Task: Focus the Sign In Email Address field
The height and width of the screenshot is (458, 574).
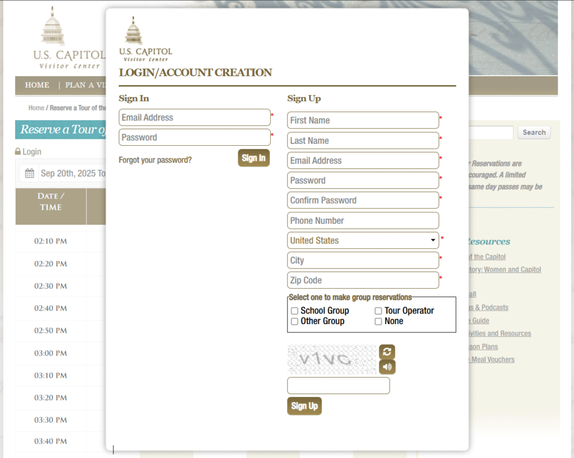Action: tap(195, 118)
